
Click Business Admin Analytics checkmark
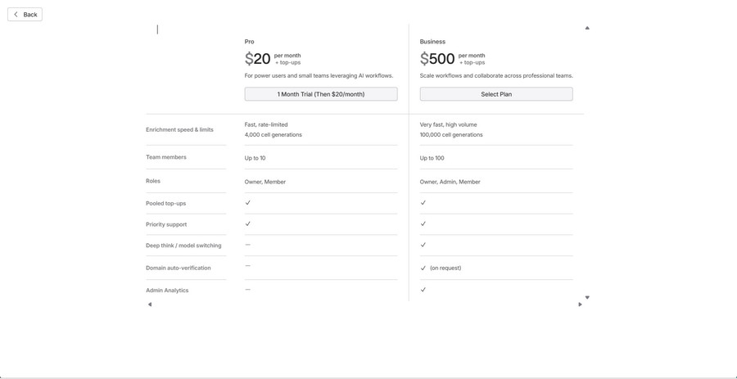click(423, 290)
